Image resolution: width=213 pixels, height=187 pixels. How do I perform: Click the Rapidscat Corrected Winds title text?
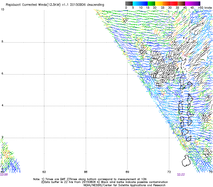pos(55,5)
